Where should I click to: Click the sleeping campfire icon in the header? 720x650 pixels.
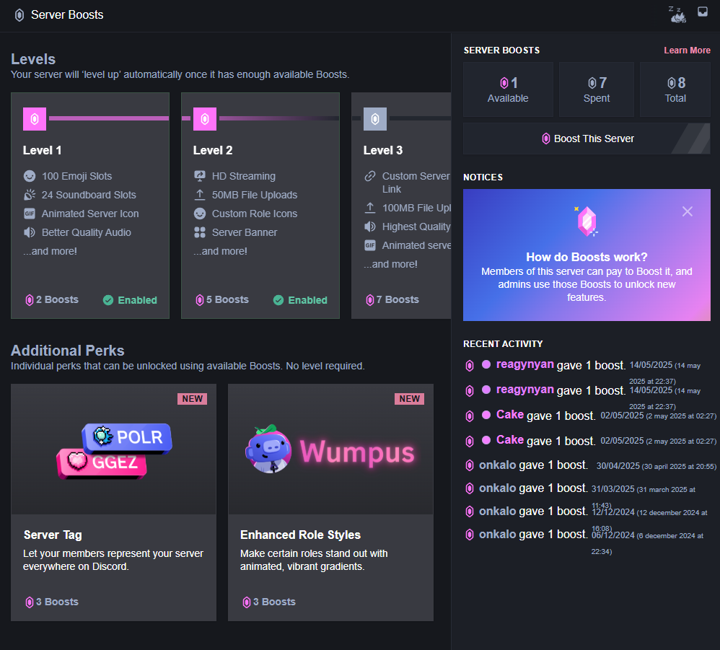(x=677, y=14)
